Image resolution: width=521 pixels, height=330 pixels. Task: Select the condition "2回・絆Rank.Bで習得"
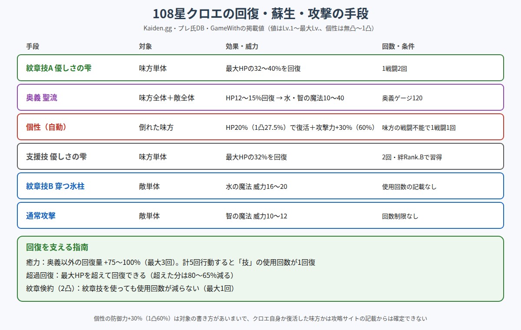(x=412, y=157)
